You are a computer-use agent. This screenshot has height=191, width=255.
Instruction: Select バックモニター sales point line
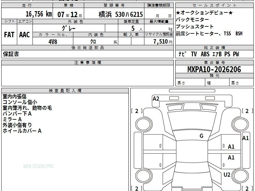pos(193,19)
